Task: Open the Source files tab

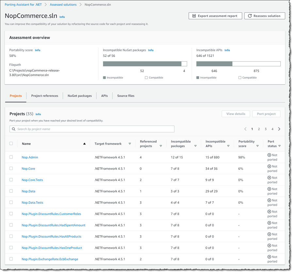Action: click(126, 96)
